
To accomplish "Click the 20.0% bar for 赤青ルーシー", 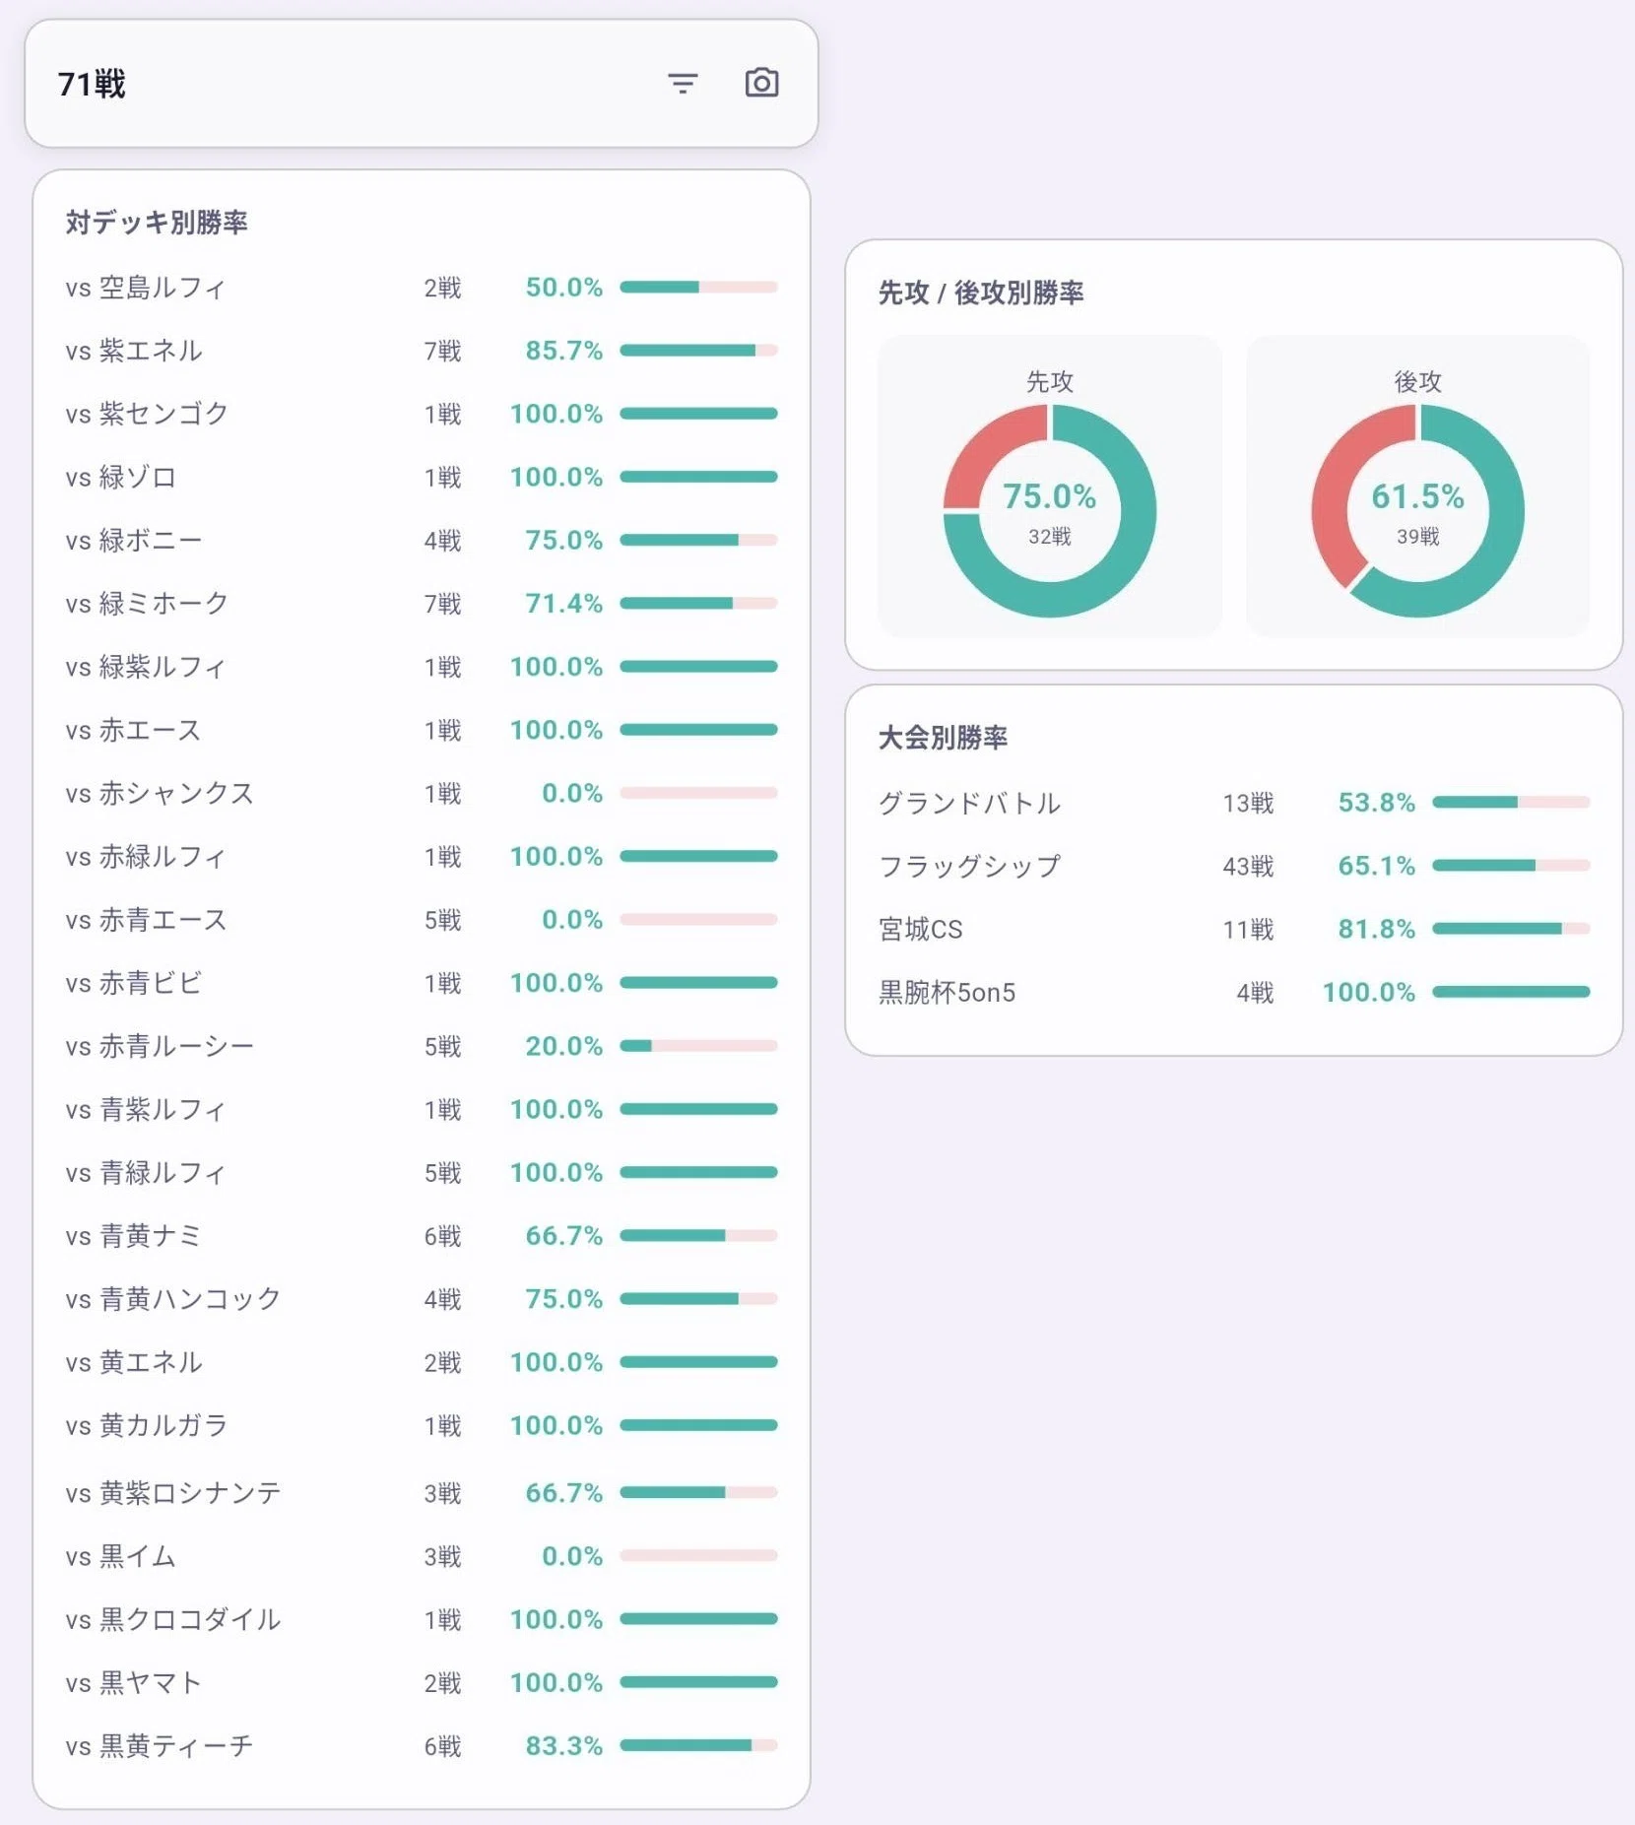I will (x=698, y=1046).
